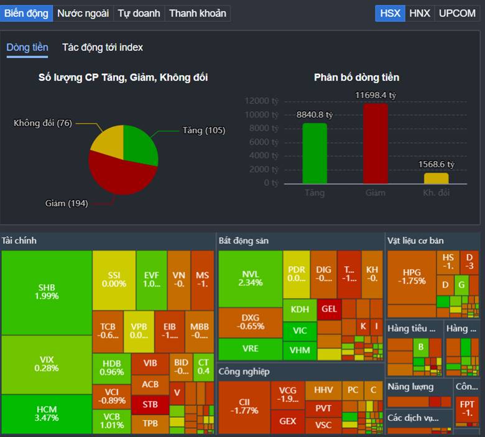The width and height of the screenshot is (485, 437).
Task: Select the Dòng tiền sub-tab
Action: (x=27, y=47)
